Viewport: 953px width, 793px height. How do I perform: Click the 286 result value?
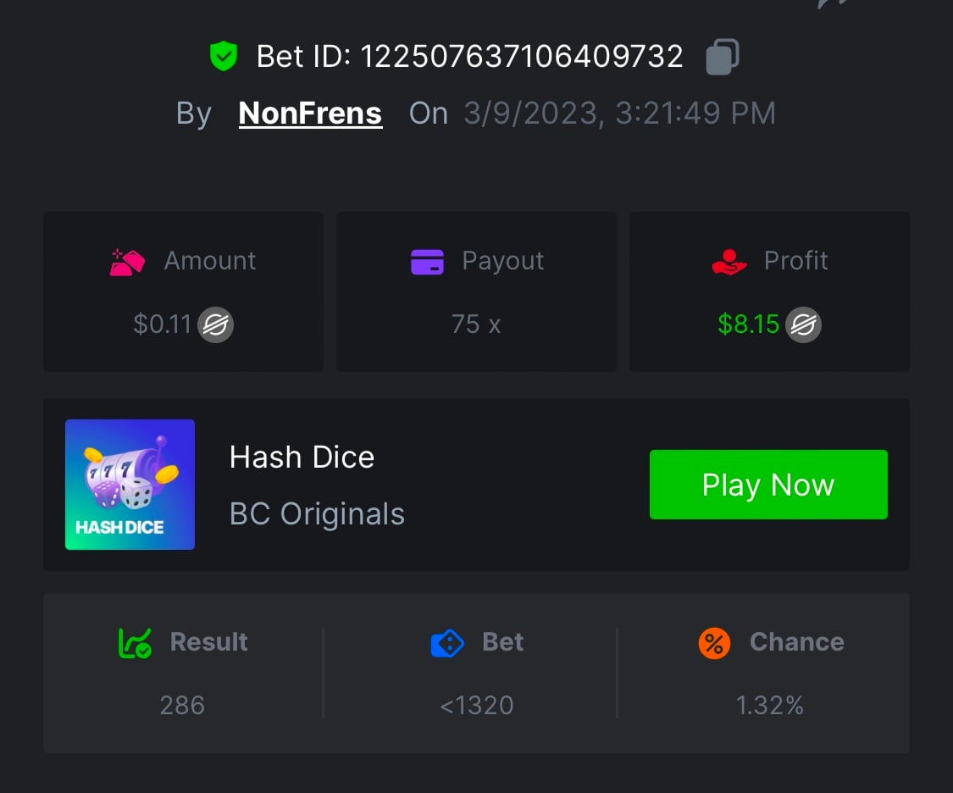click(182, 705)
